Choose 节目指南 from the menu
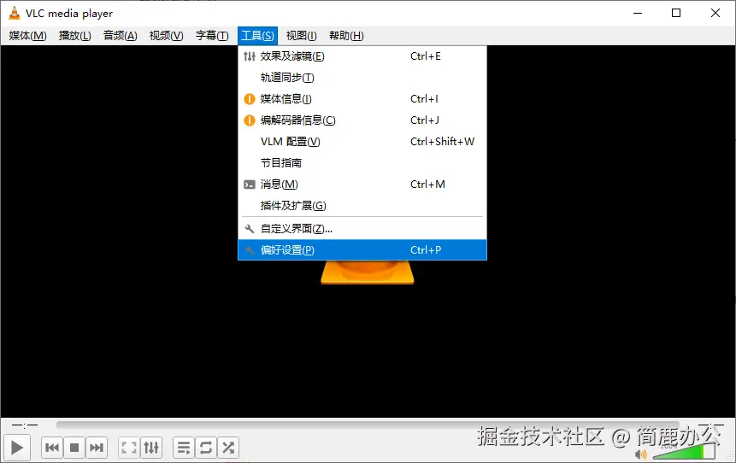The width and height of the screenshot is (736, 463). point(362,163)
